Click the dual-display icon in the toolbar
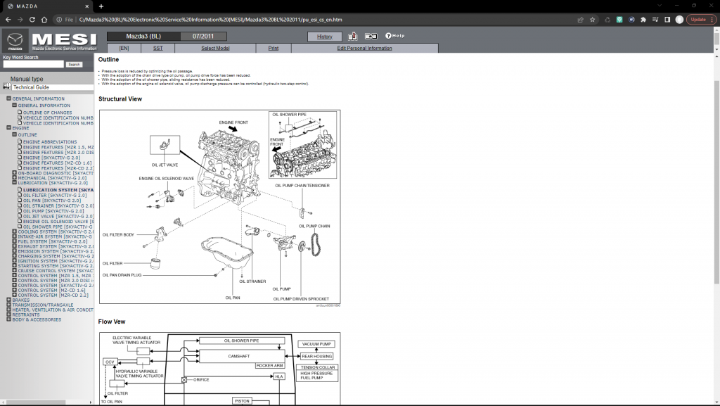This screenshot has height=406, width=720. tap(371, 35)
